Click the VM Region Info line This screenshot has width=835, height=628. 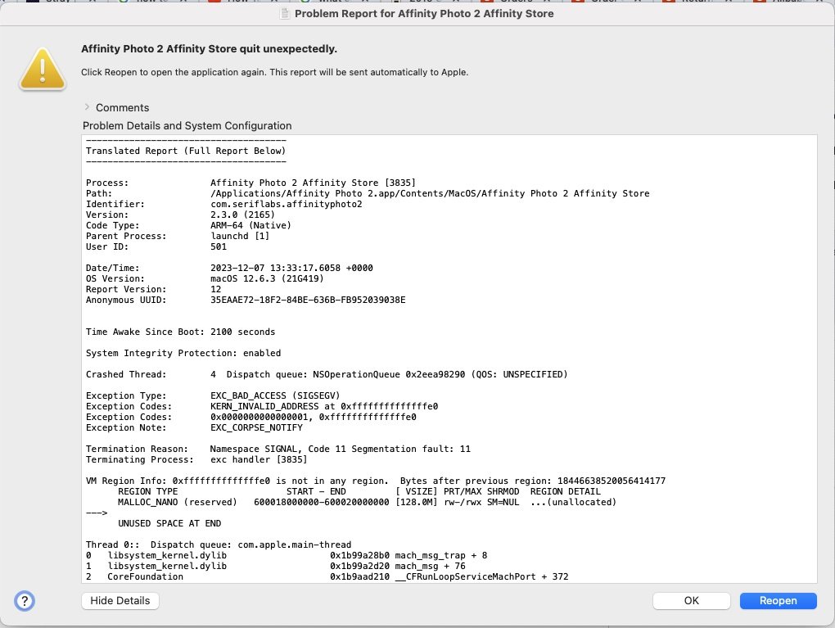tap(376, 481)
